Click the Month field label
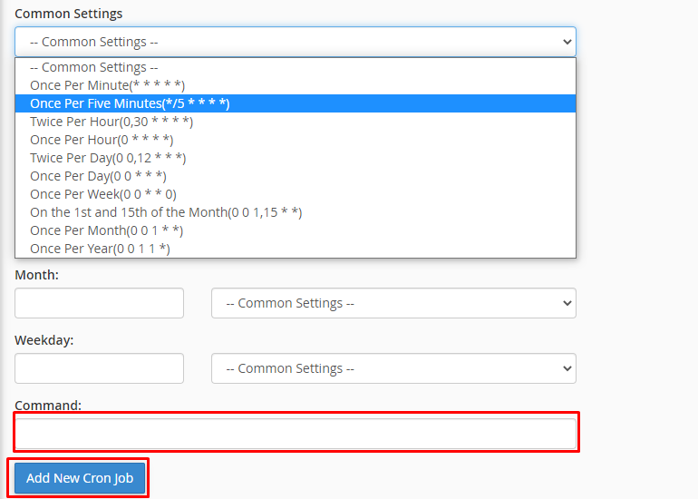The height and width of the screenshot is (499, 698). coord(37,275)
